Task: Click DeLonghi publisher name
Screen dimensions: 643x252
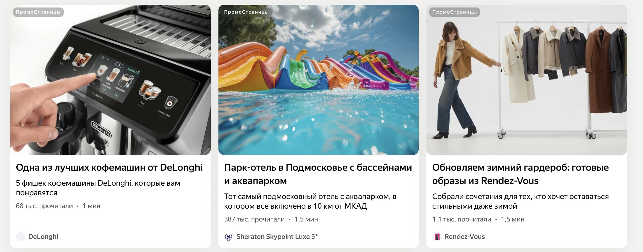Action: click(43, 237)
